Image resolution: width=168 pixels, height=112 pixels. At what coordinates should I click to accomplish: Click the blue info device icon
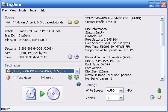coord(79,84)
